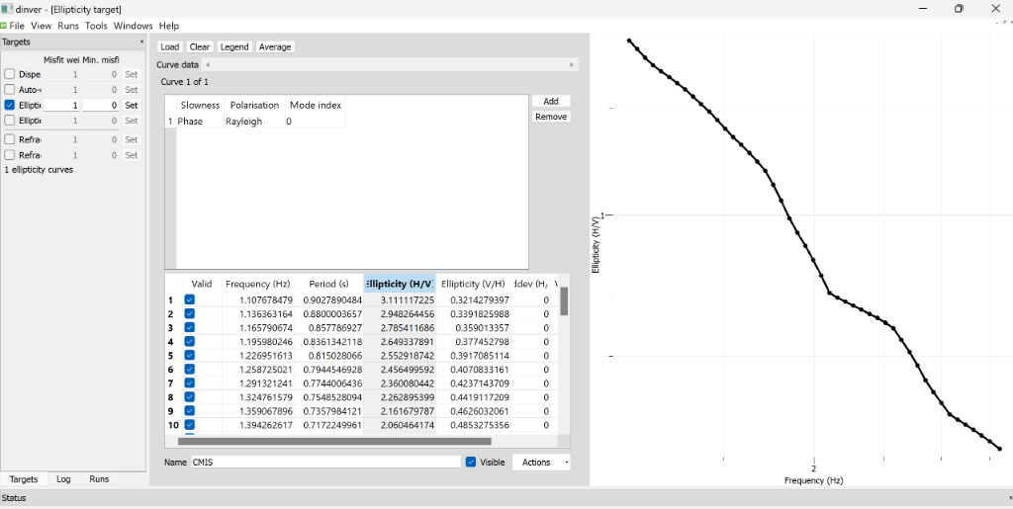Viewport: 1013px width, 509px height.
Task: Open the Tools menu
Action: pos(96,26)
